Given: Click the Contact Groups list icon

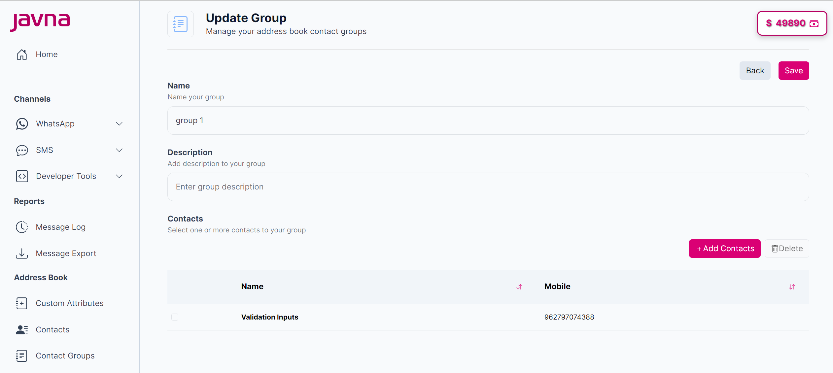Looking at the screenshot, I should point(21,356).
